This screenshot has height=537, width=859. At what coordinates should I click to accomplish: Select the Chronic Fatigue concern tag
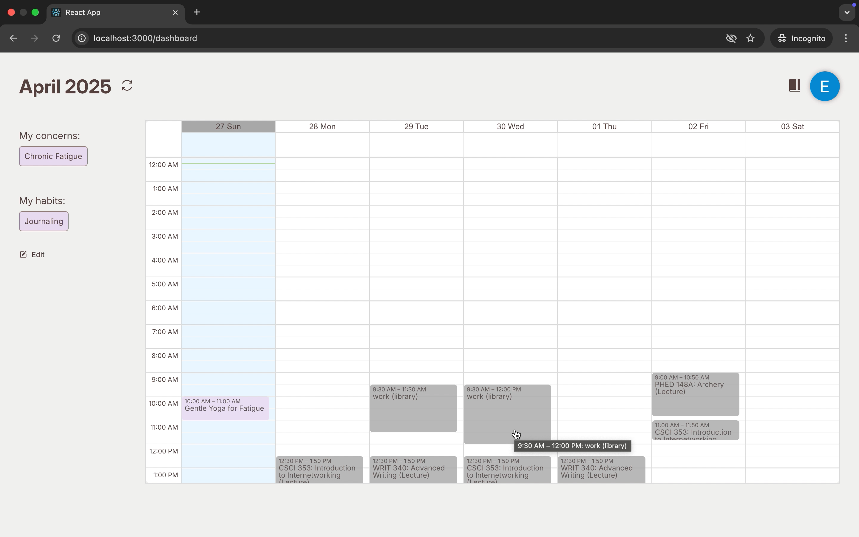tap(53, 156)
